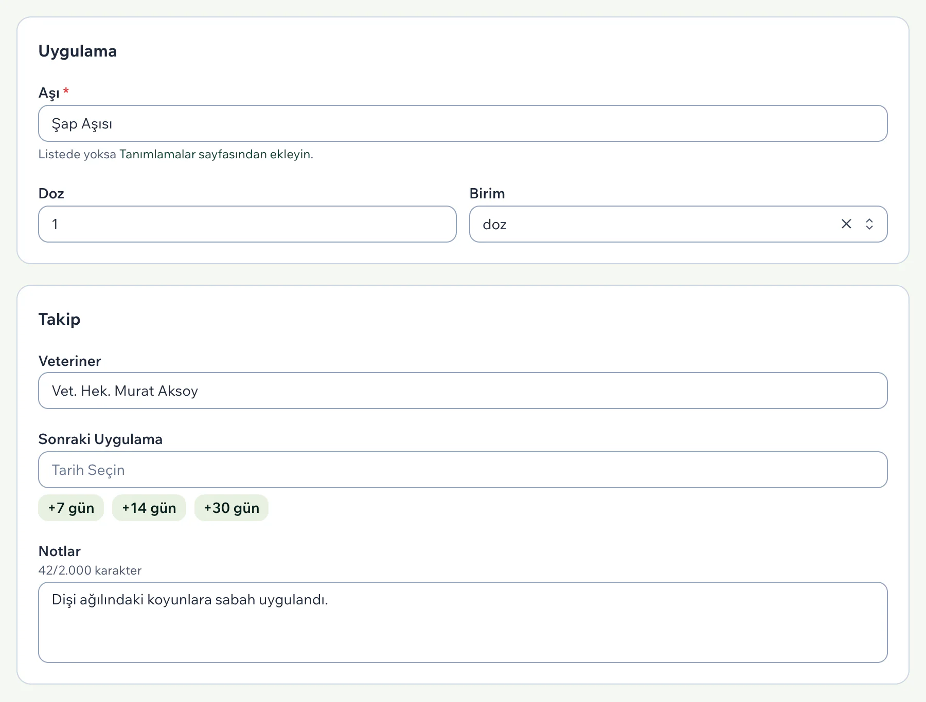The image size is (926, 702).
Task: Select the +30 gün shortcut
Action: pos(232,508)
